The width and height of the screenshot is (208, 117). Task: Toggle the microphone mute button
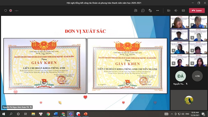(176, 10)
